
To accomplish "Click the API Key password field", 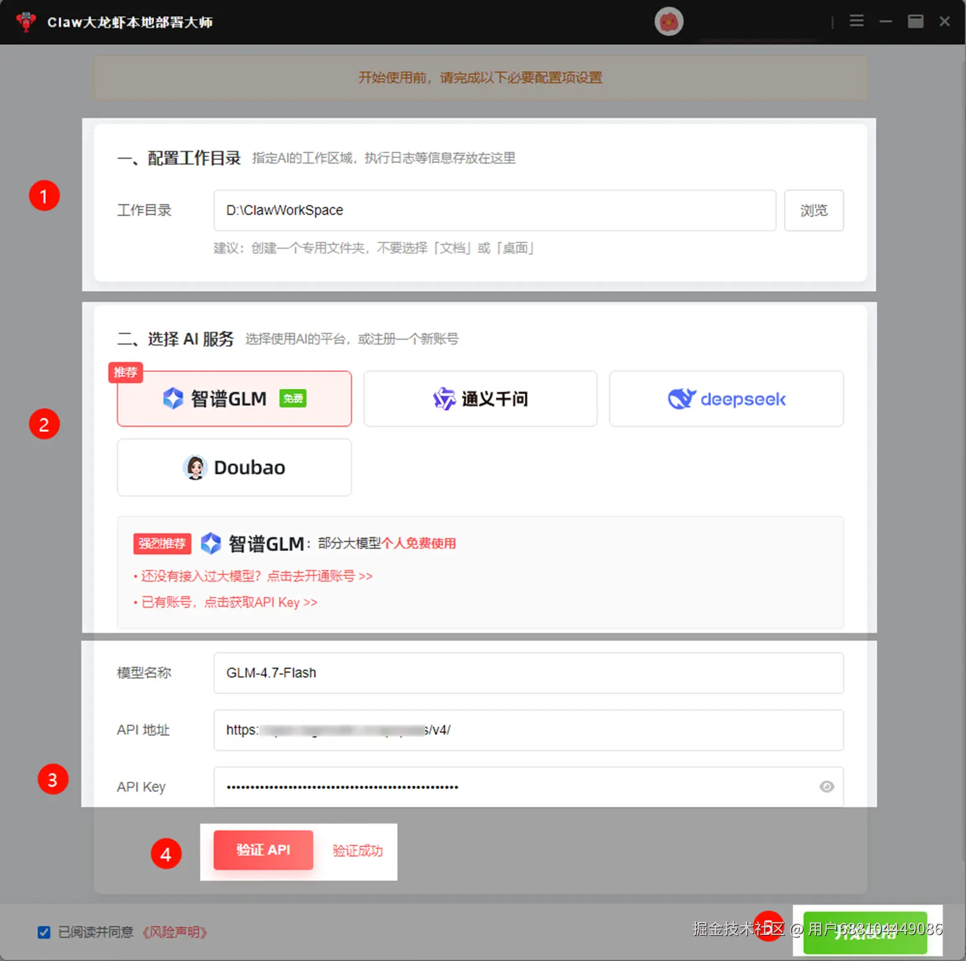I will click(528, 787).
